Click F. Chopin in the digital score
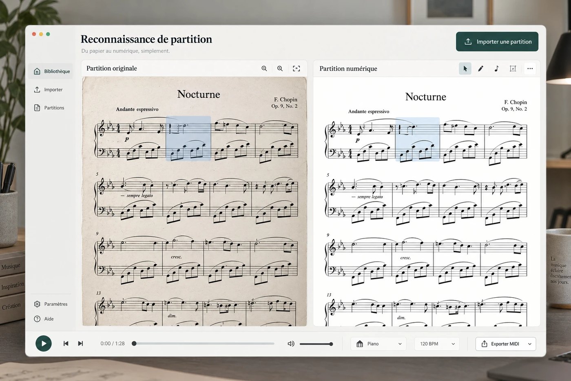Screen dimensions: 571x381 click(516, 102)
